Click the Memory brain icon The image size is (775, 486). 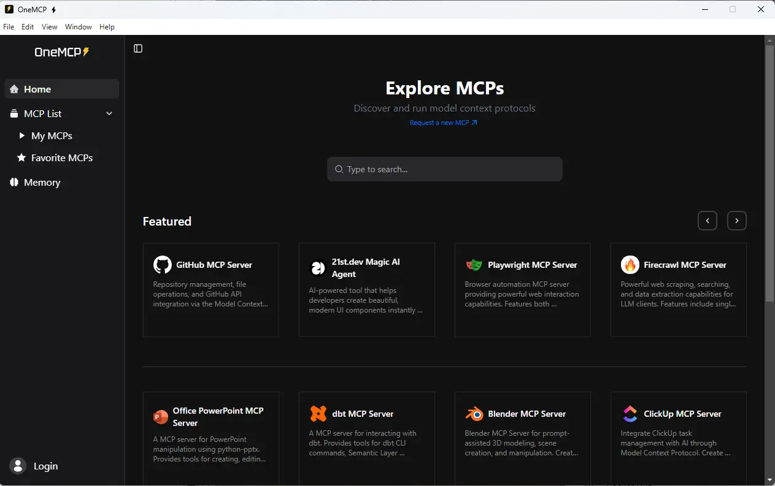coord(14,183)
